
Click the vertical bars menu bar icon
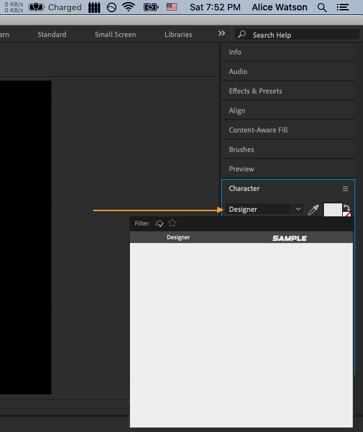tap(94, 7)
